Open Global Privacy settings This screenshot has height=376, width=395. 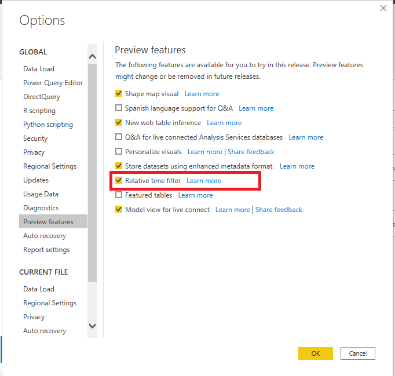34,152
